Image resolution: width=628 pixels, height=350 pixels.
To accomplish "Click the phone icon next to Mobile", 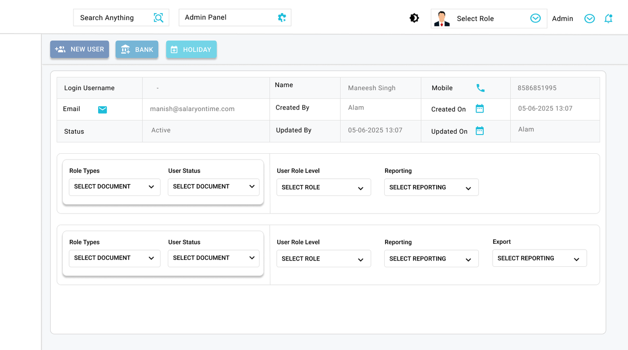I will 480,88.
